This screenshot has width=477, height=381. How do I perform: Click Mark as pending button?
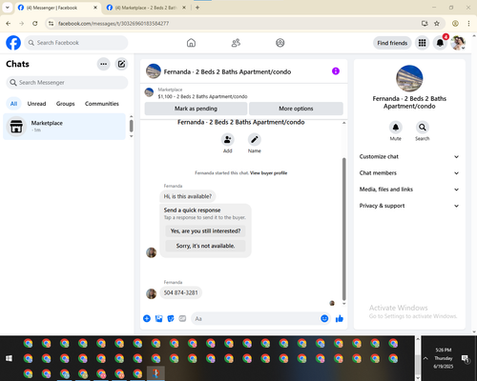196,109
